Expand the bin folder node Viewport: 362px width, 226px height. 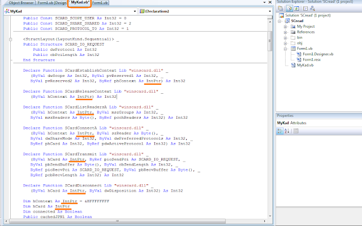pos(285,38)
